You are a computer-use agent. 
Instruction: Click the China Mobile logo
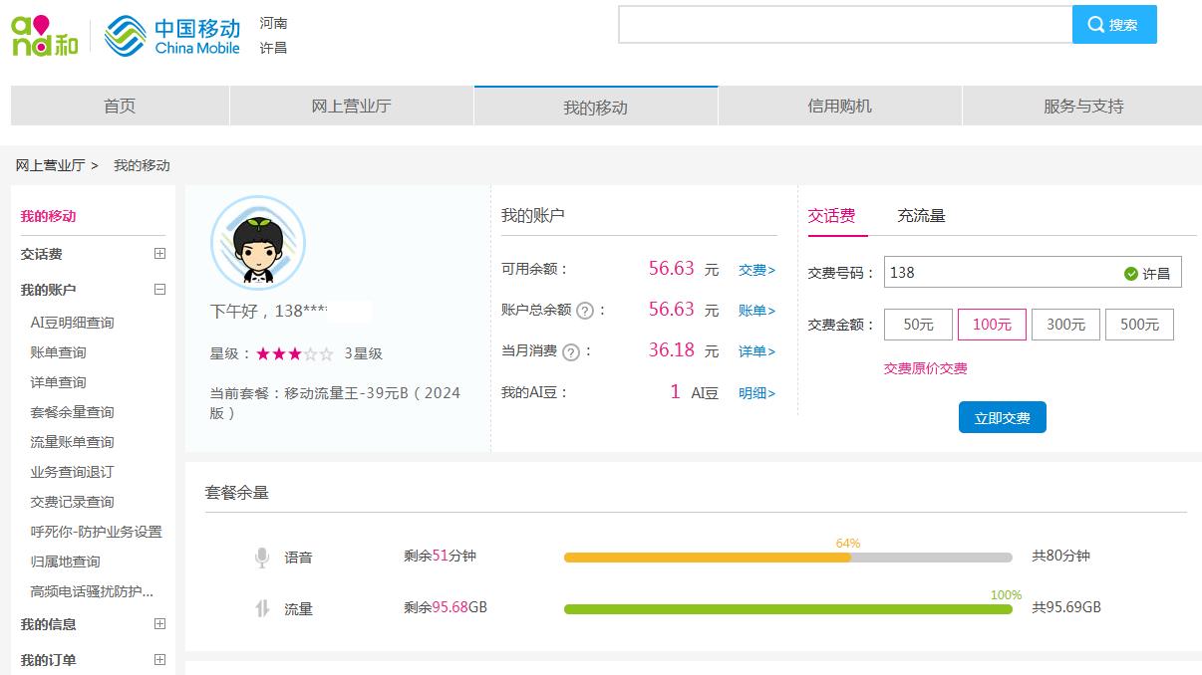pyautogui.click(x=172, y=35)
